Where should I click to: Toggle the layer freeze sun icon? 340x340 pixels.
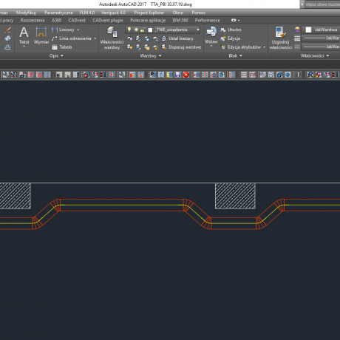(136, 30)
